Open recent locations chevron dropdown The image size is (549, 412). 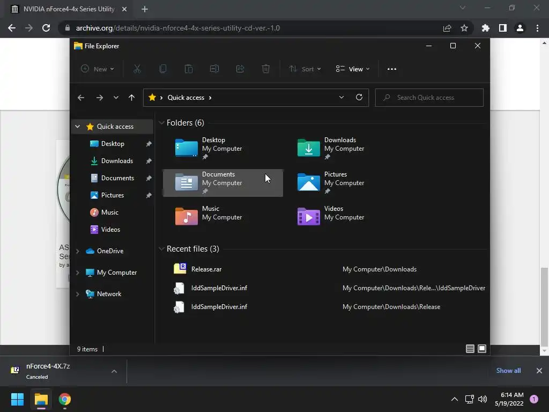point(116,98)
